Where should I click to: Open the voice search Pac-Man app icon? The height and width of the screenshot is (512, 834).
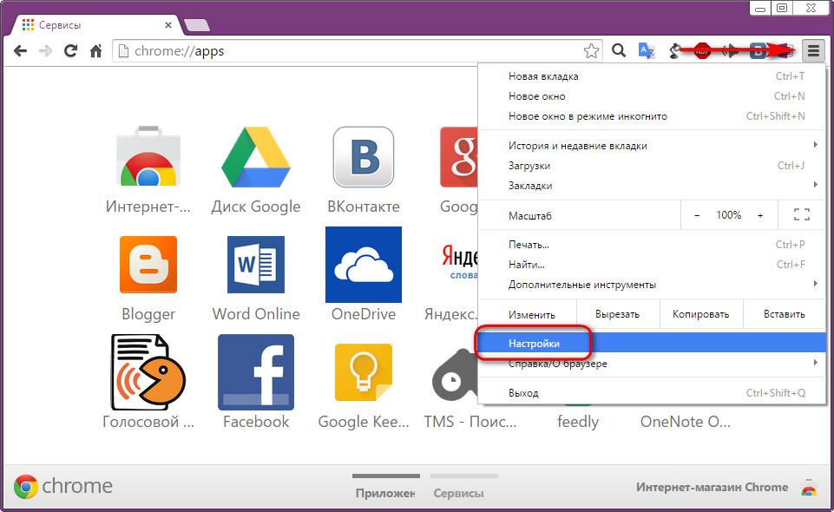(148, 372)
